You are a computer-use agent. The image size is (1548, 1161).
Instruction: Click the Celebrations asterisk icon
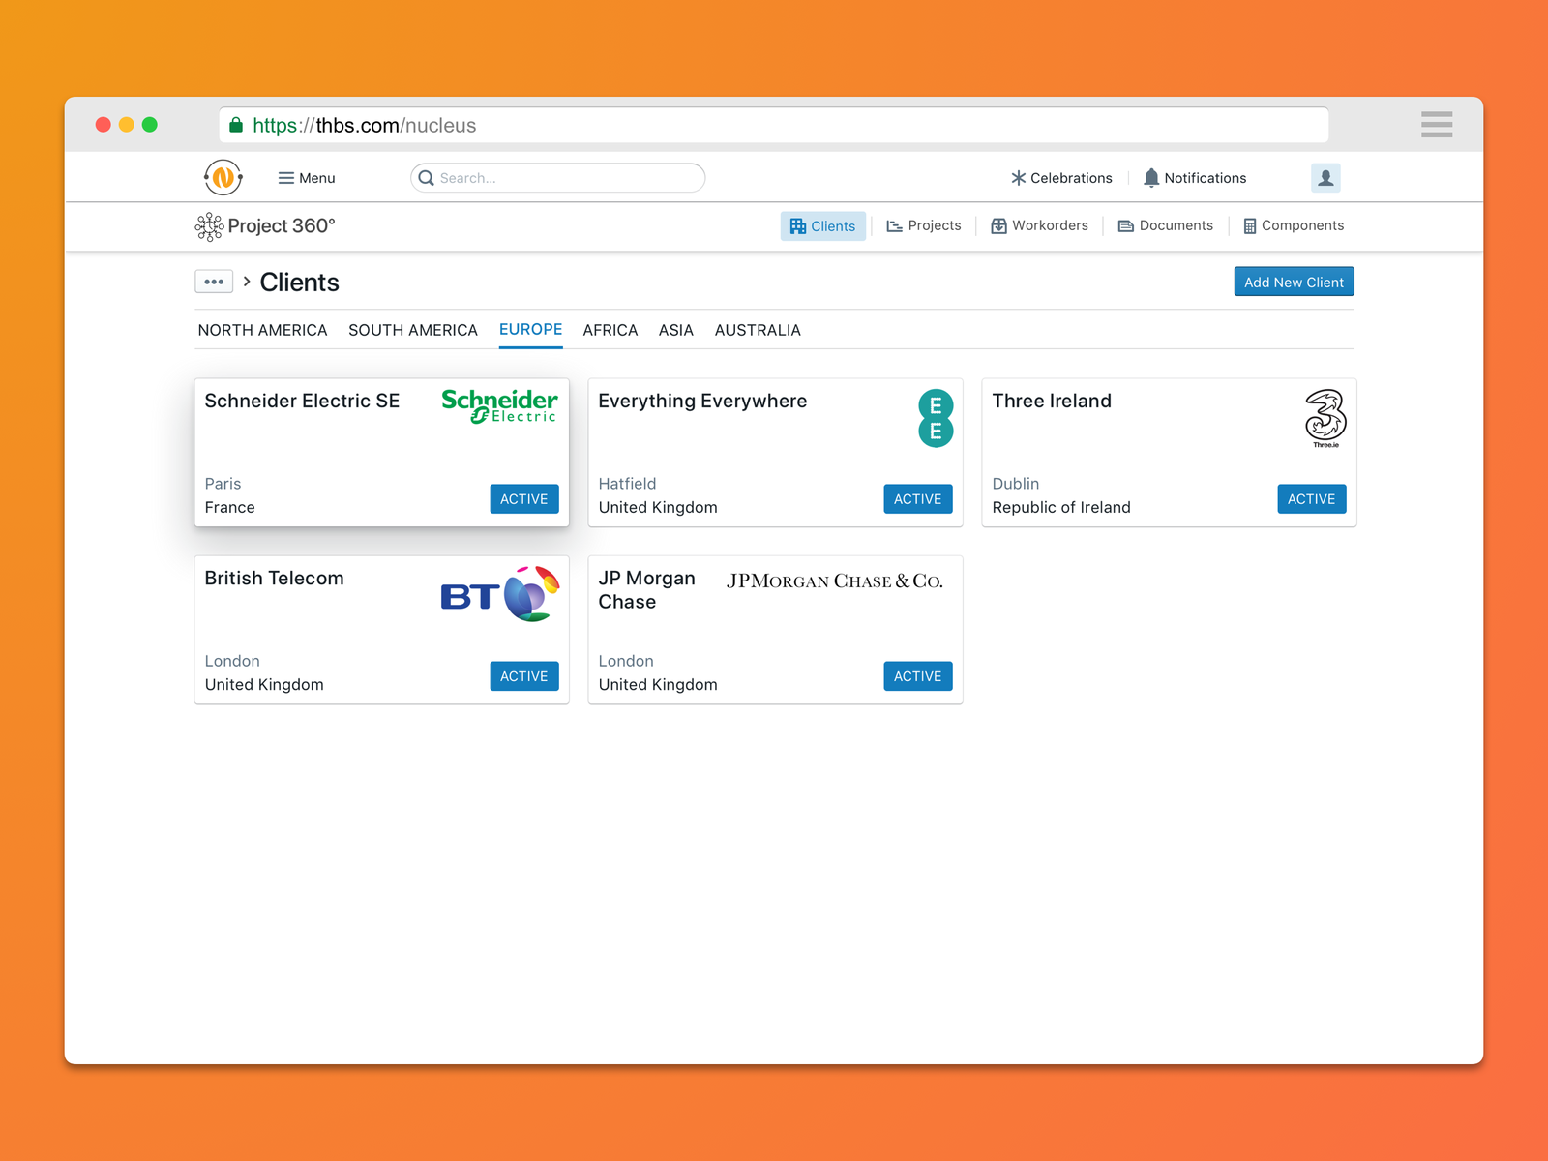click(x=1019, y=178)
